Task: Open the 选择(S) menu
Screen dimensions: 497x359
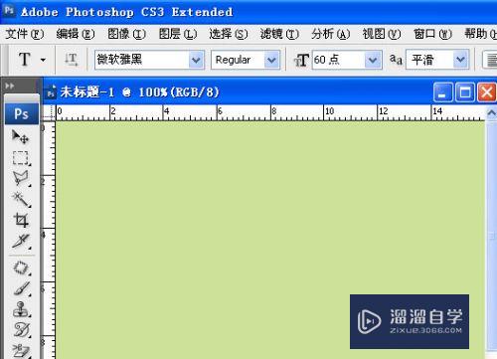Action: [229, 34]
